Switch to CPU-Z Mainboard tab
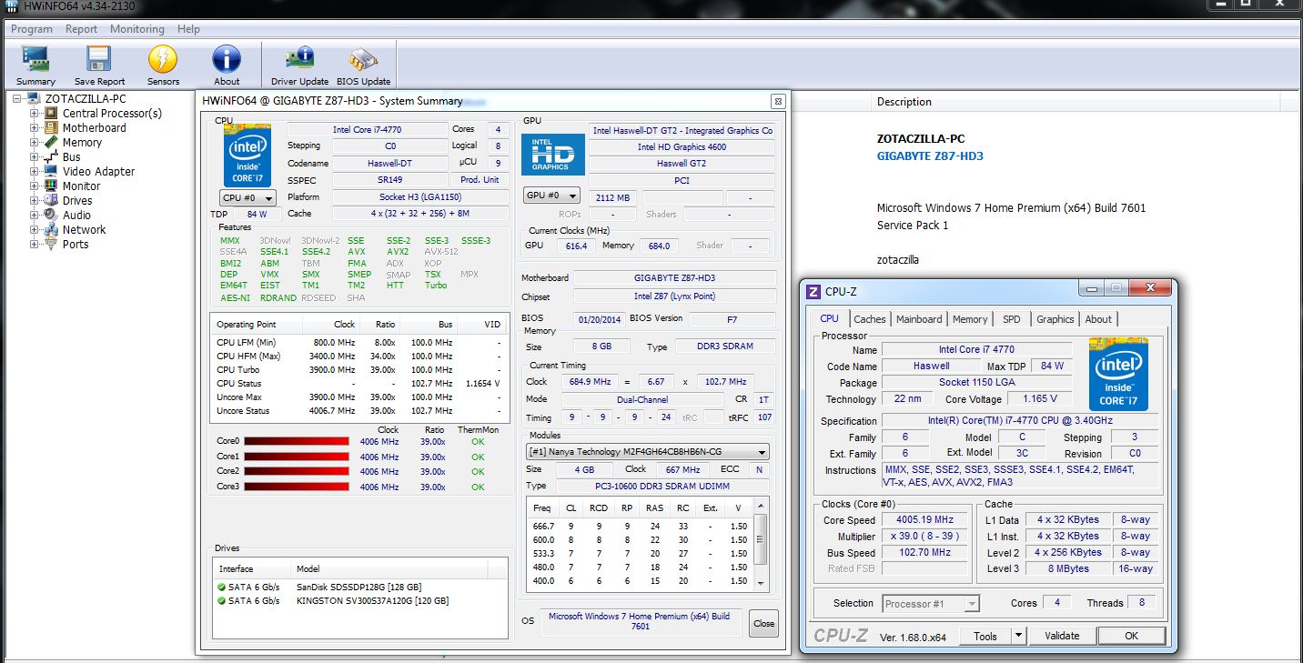Image resolution: width=1303 pixels, height=663 pixels. click(x=919, y=319)
